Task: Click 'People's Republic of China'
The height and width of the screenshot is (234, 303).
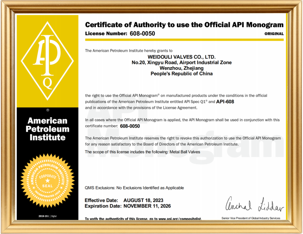Action: pyautogui.click(x=182, y=74)
